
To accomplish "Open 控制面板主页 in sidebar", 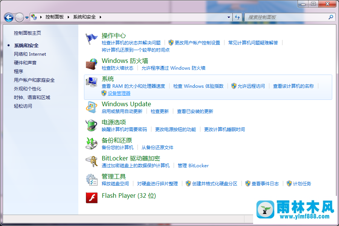I will pos(27,33).
